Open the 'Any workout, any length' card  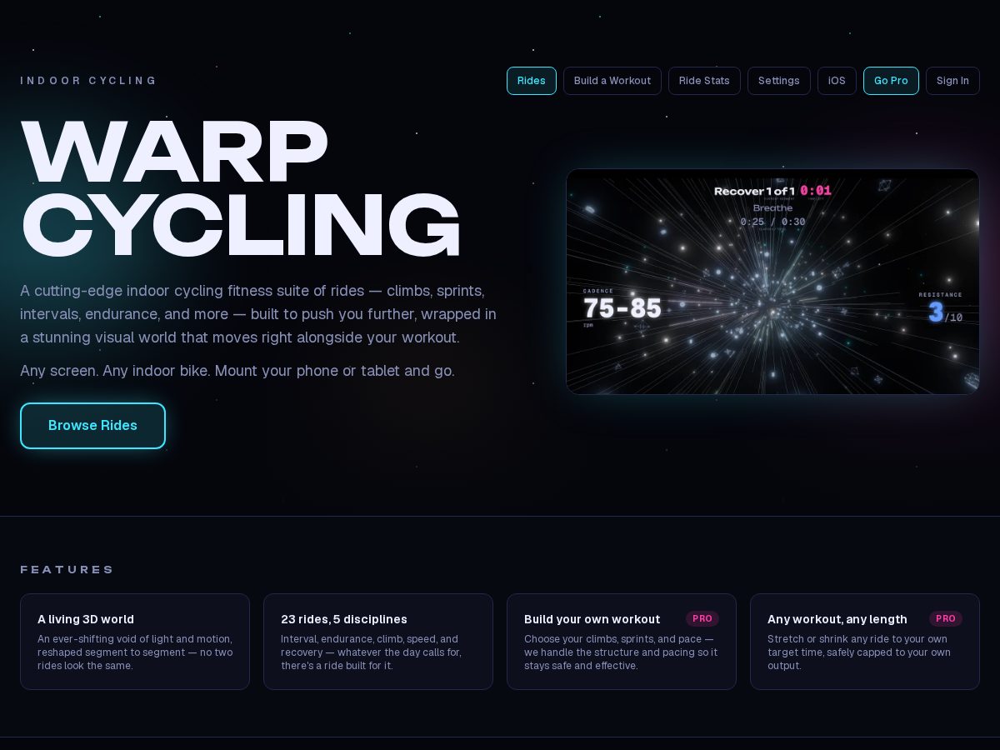[x=865, y=642]
